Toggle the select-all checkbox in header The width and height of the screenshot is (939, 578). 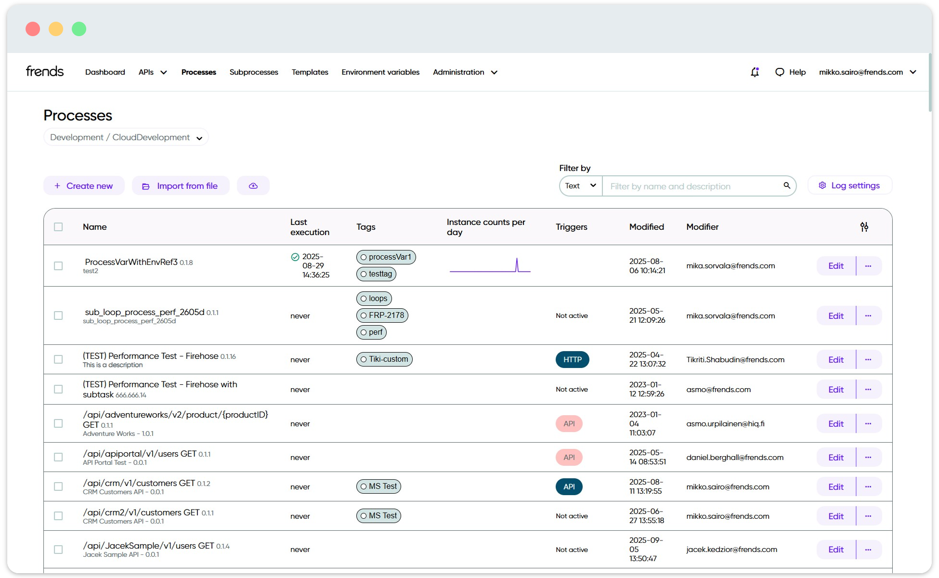tap(58, 227)
